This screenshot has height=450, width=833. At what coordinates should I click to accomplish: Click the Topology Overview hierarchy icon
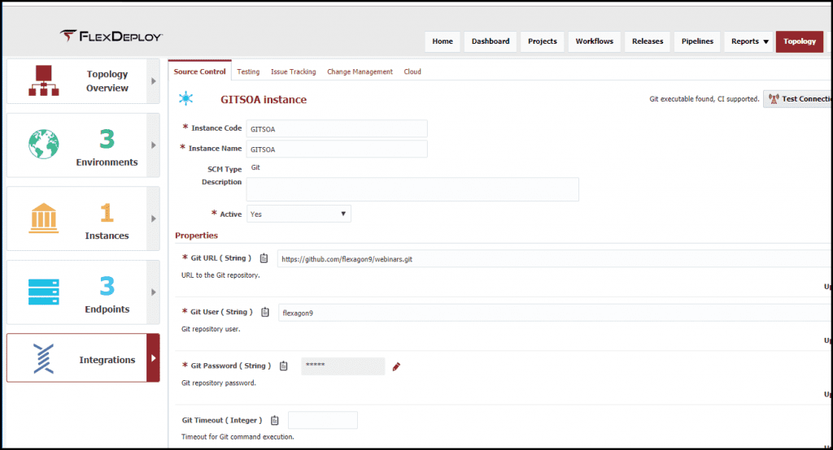click(x=44, y=80)
